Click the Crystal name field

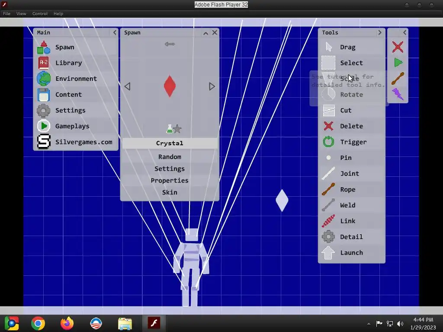click(170, 143)
